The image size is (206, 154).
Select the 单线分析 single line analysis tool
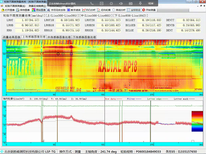coord(119,10)
